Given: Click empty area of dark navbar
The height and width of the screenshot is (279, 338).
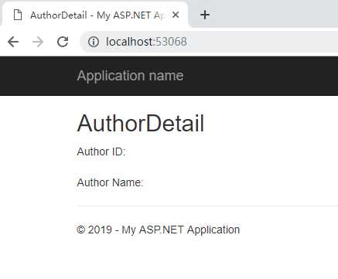Looking at the screenshot, I should [x=261, y=76].
